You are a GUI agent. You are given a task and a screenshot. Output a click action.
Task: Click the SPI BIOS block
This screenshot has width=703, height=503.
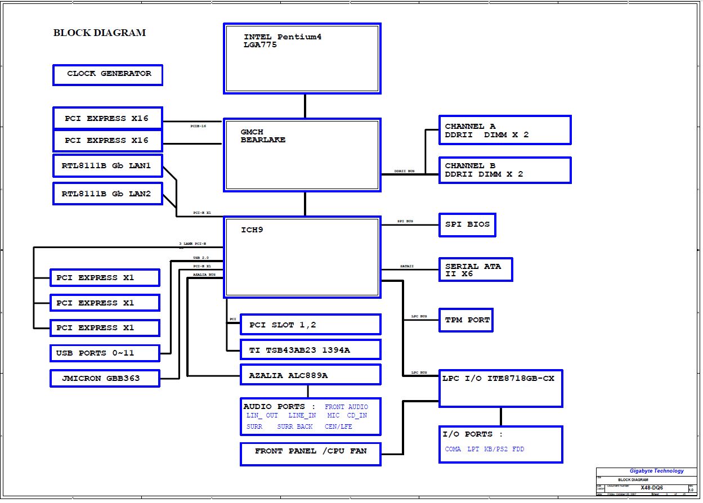point(467,224)
